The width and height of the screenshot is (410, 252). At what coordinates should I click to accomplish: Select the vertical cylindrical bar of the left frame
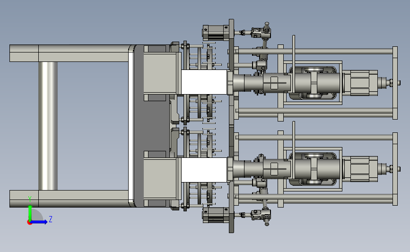pos(48,126)
